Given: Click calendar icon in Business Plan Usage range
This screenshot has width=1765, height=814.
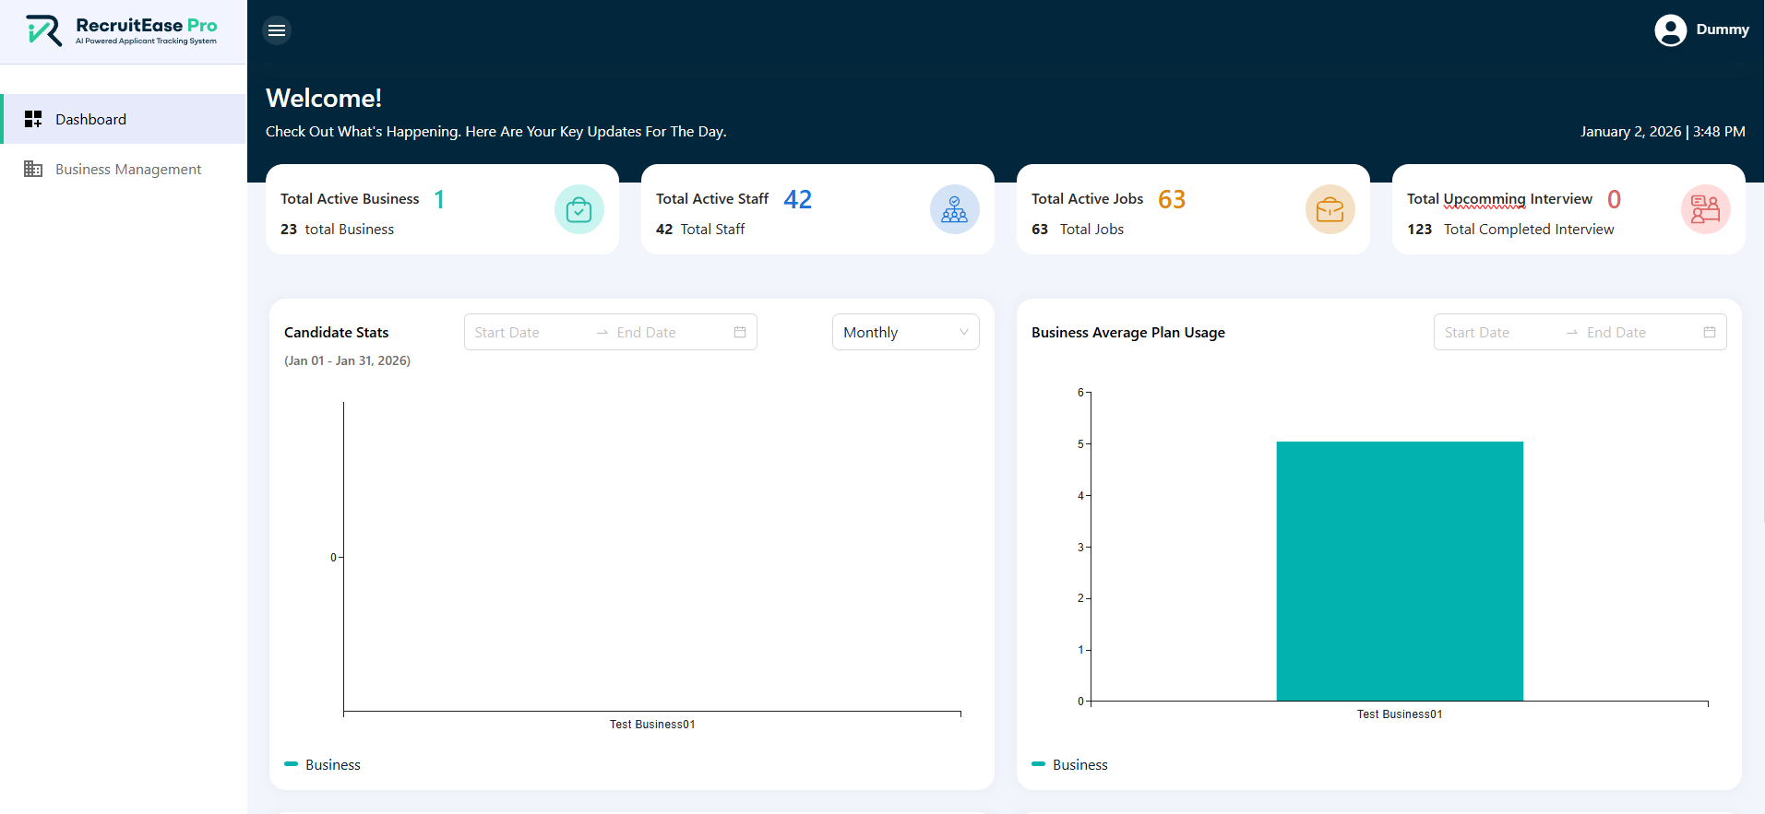Looking at the screenshot, I should tap(1710, 332).
